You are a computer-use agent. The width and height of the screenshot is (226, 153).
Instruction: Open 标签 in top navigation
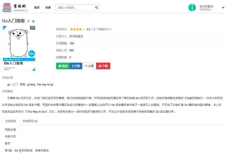point(48,8)
